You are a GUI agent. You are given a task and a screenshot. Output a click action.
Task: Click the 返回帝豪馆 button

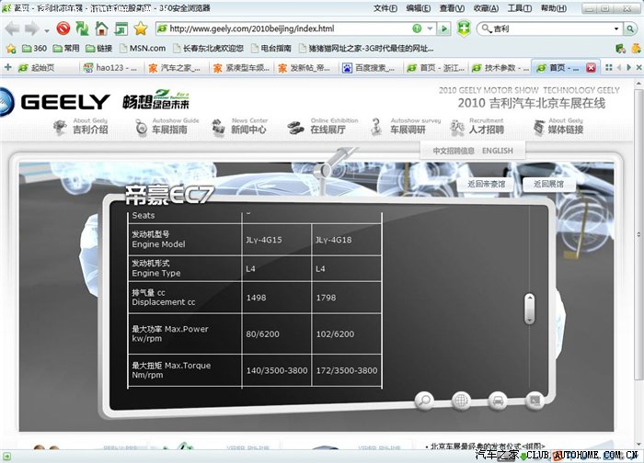(x=486, y=185)
